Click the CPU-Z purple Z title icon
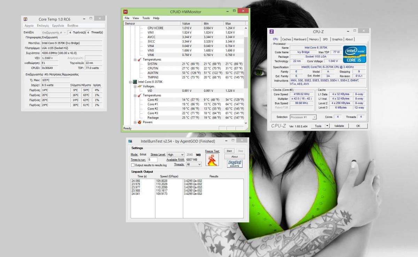This screenshot has width=418, height=257. (272, 32)
